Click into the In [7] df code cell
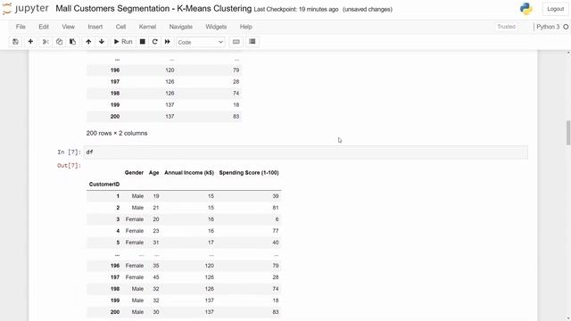This screenshot has width=571, height=321. [x=305, y=152]
